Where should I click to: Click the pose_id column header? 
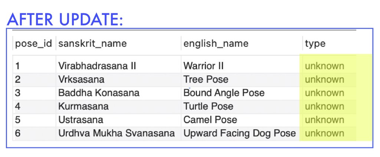(33, 44)
